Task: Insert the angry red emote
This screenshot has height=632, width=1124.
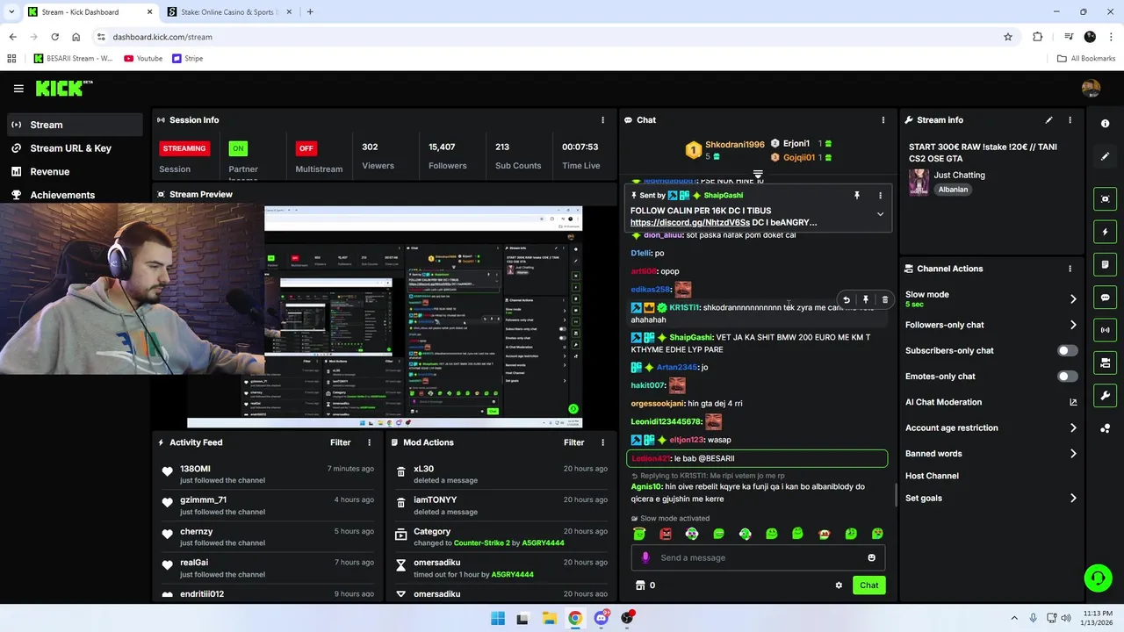Action: 666,534
